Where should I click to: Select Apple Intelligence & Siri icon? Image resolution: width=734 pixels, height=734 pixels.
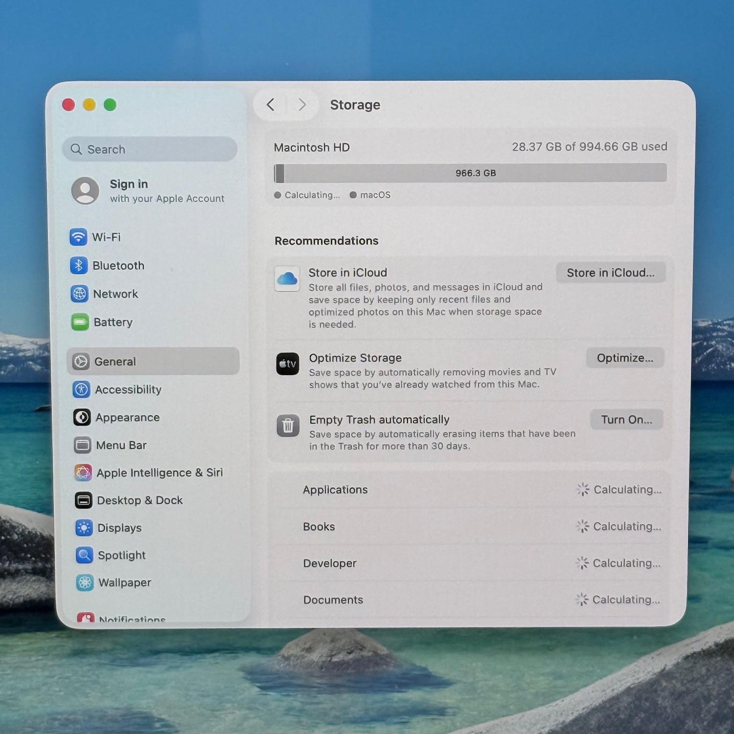coord(83,473)
